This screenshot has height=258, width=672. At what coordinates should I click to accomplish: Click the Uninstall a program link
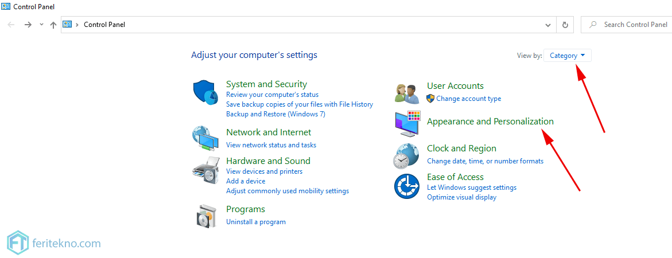(256, 222)
